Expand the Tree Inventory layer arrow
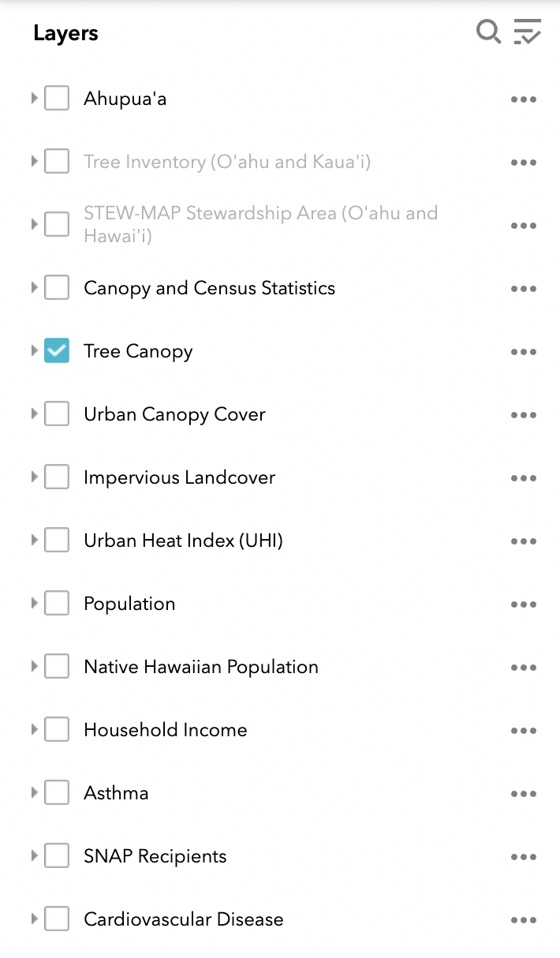The height and width of the screenshot is (958, 560). (x=34, y=161)
